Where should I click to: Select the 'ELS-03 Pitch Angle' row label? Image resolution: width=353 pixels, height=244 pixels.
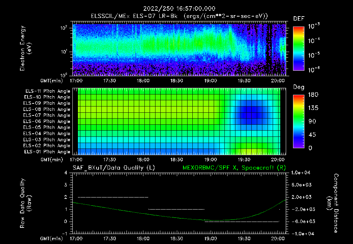(47, 140)
